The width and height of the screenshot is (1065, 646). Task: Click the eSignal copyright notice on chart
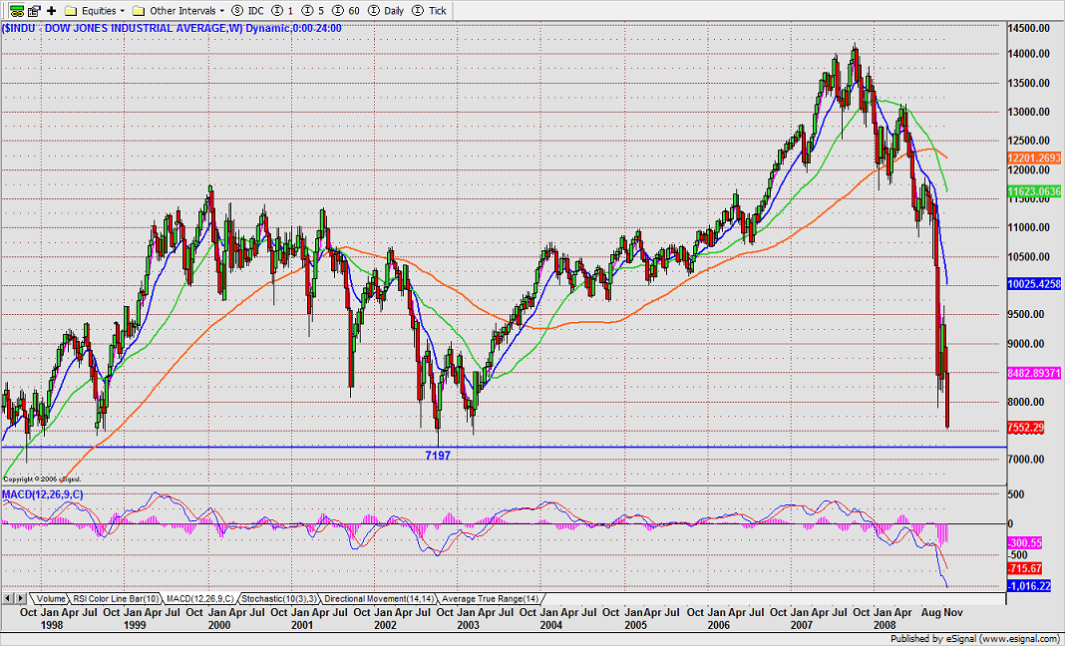coord(42,479)
